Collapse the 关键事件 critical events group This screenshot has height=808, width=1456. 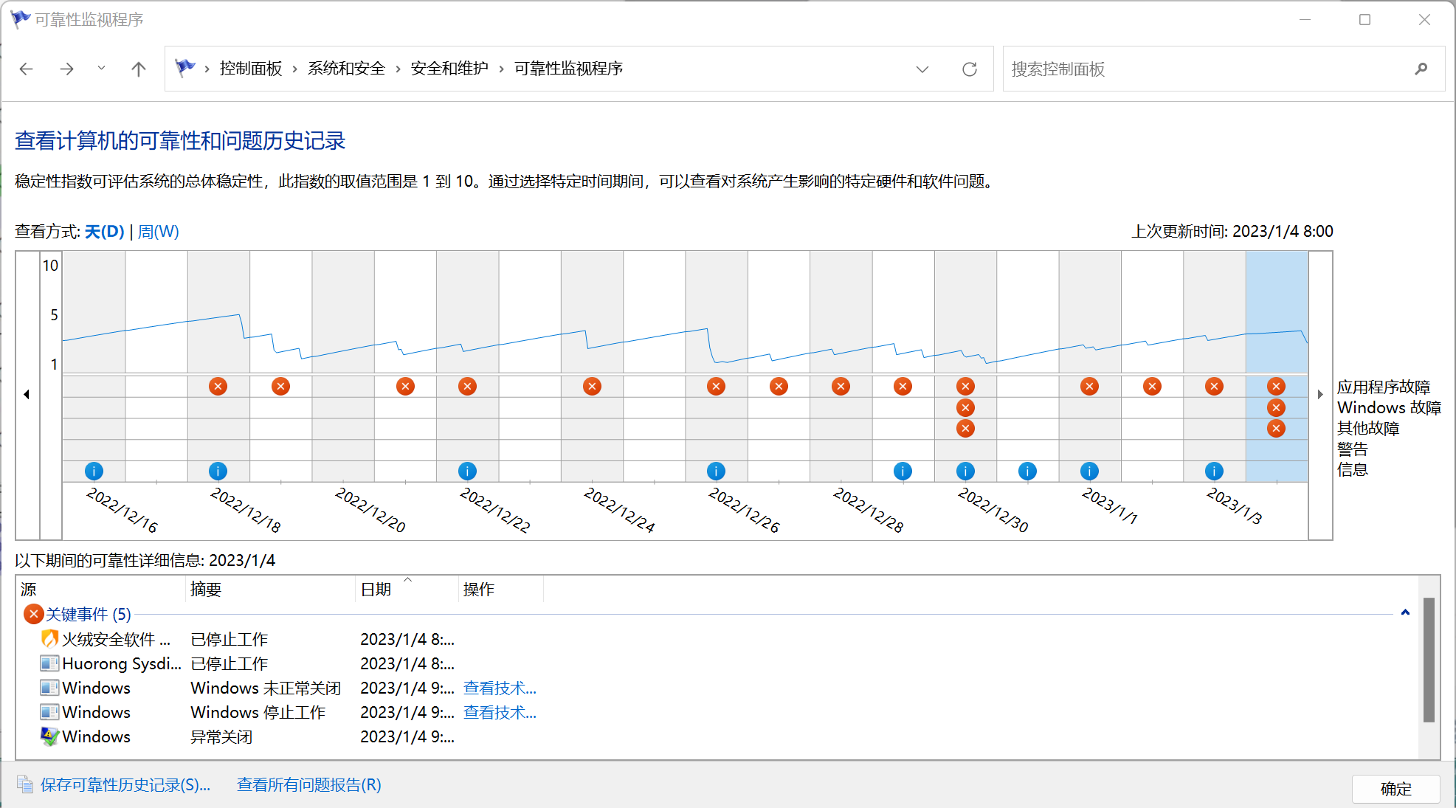click(1405, 612)
